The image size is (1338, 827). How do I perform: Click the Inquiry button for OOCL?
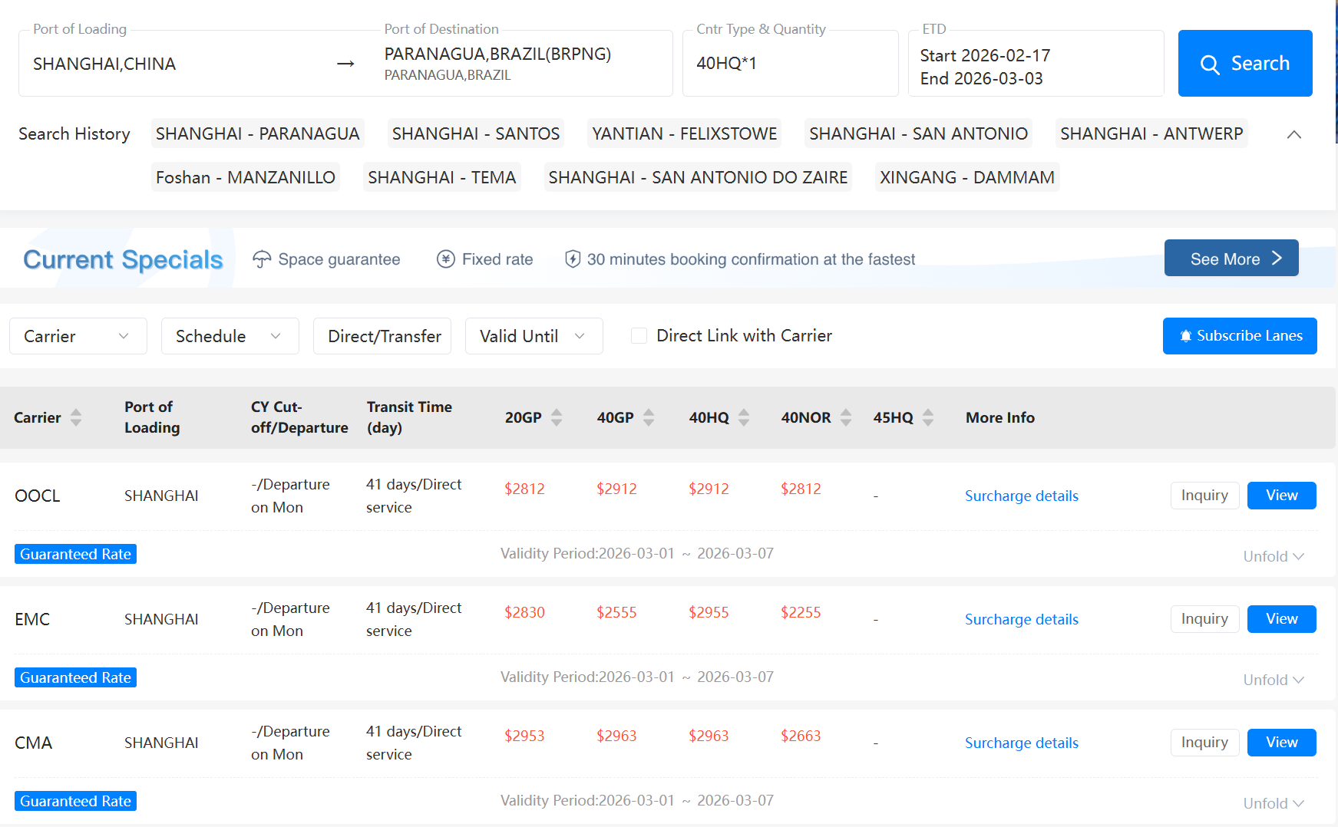point(1204,495)
